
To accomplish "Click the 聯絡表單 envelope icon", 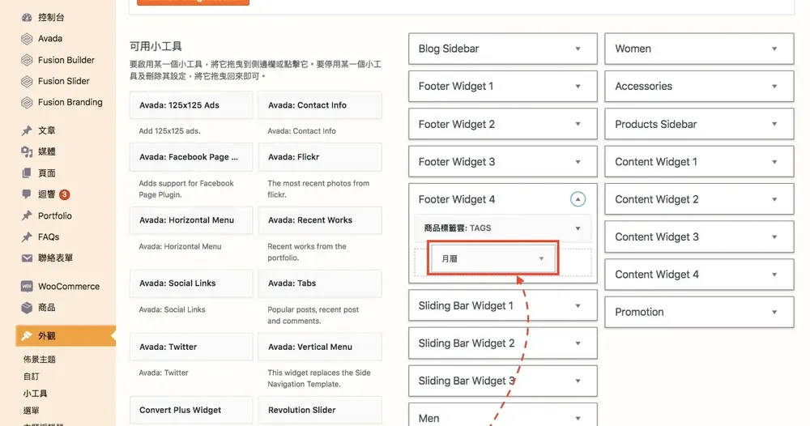I will coord(27,258).
